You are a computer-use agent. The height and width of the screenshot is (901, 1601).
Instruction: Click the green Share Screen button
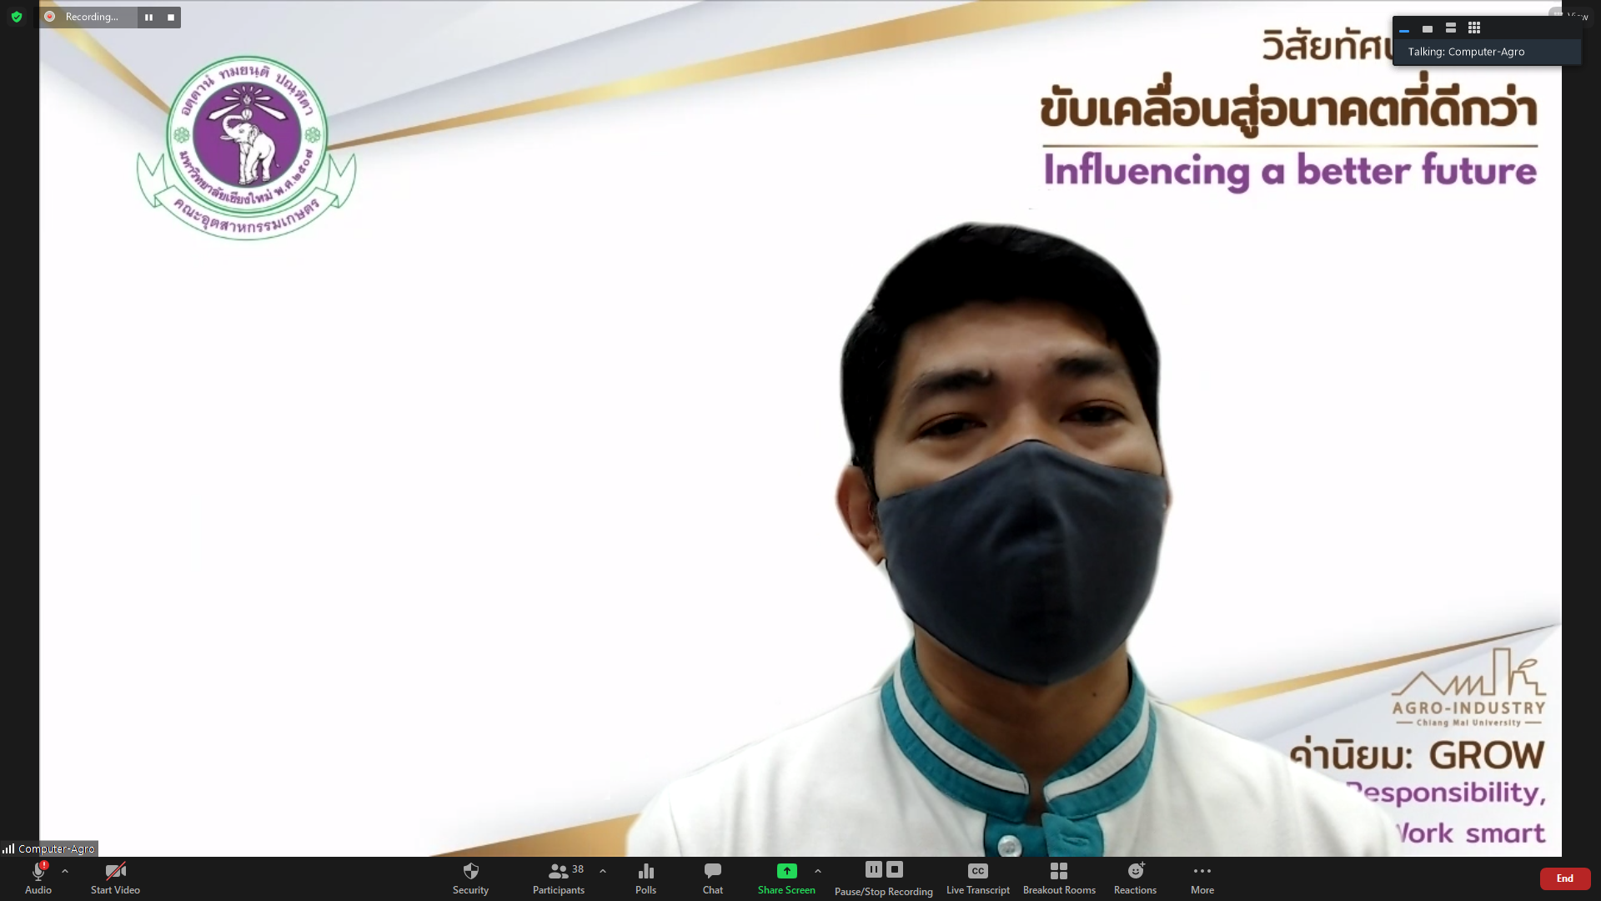coord(786,878)
